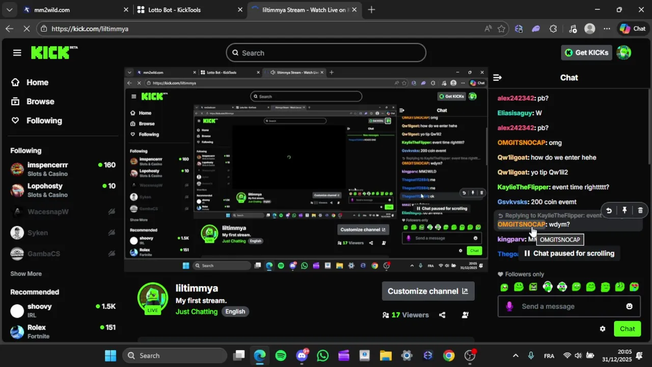Image resolution: width=652 pixels, height=367 pixels.
Task: Click the Just Chatting category link
Action: click(x=197, y=311)
